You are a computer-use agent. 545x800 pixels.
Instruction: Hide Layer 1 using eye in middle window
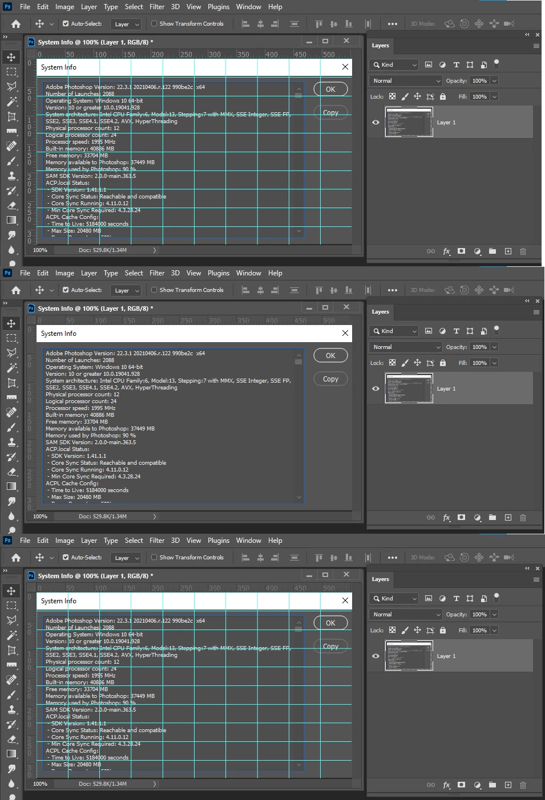point(376,388)
